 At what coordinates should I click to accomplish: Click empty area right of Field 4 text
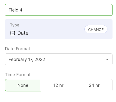[67, 10]
